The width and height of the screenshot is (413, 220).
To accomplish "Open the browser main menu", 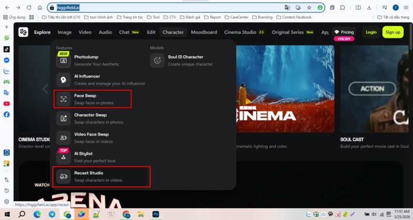I will [406, 8].
